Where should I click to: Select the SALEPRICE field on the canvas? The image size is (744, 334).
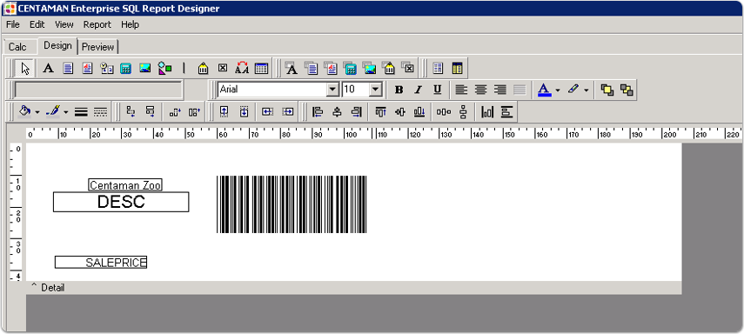101,263
